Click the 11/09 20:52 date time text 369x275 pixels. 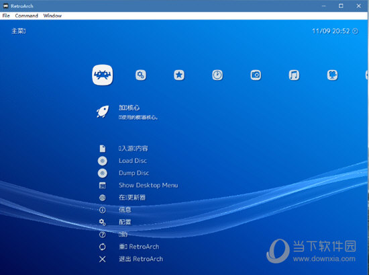coord(331,31)
